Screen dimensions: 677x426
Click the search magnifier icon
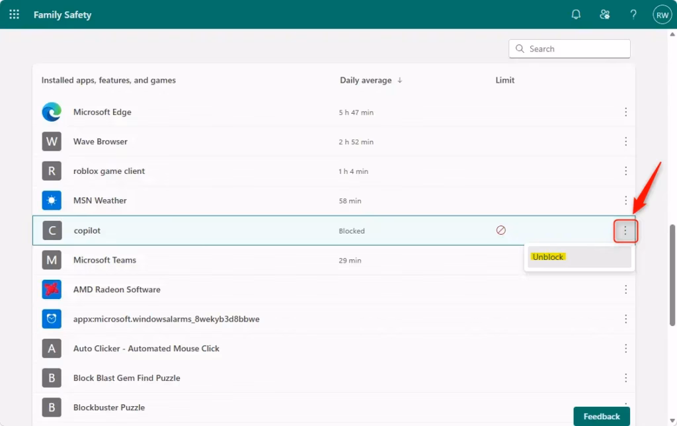point(520,48)
